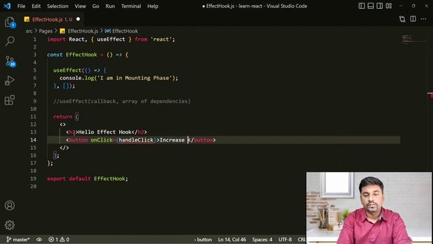Open Changes compare icon in editor toolbar

tap(402, 19)
